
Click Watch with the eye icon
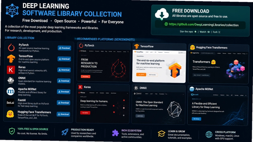point(205,32)
